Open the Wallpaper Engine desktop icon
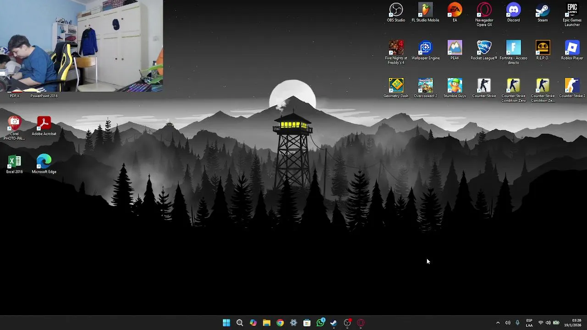587x330 pixels. click(x=425, y=50)
